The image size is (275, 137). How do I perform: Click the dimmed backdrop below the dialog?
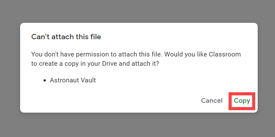(137, 125)
